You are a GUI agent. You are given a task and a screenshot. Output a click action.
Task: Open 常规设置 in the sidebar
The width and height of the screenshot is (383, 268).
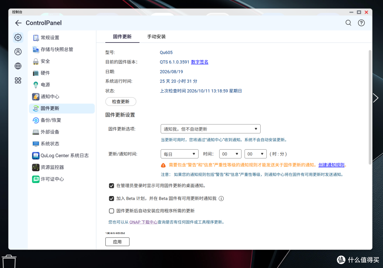62,38
